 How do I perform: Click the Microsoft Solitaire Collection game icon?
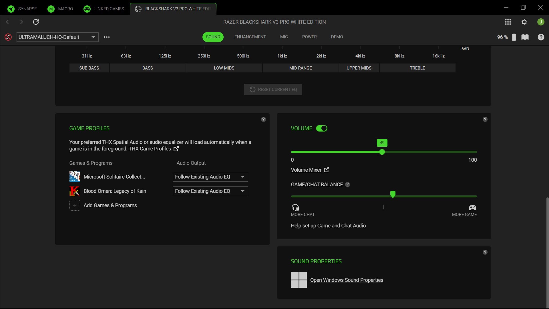coord(75,177)
